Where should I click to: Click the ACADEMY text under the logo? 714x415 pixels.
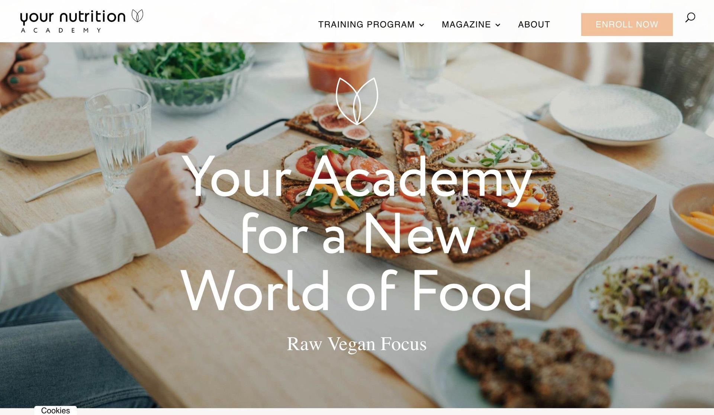[61, 30]
